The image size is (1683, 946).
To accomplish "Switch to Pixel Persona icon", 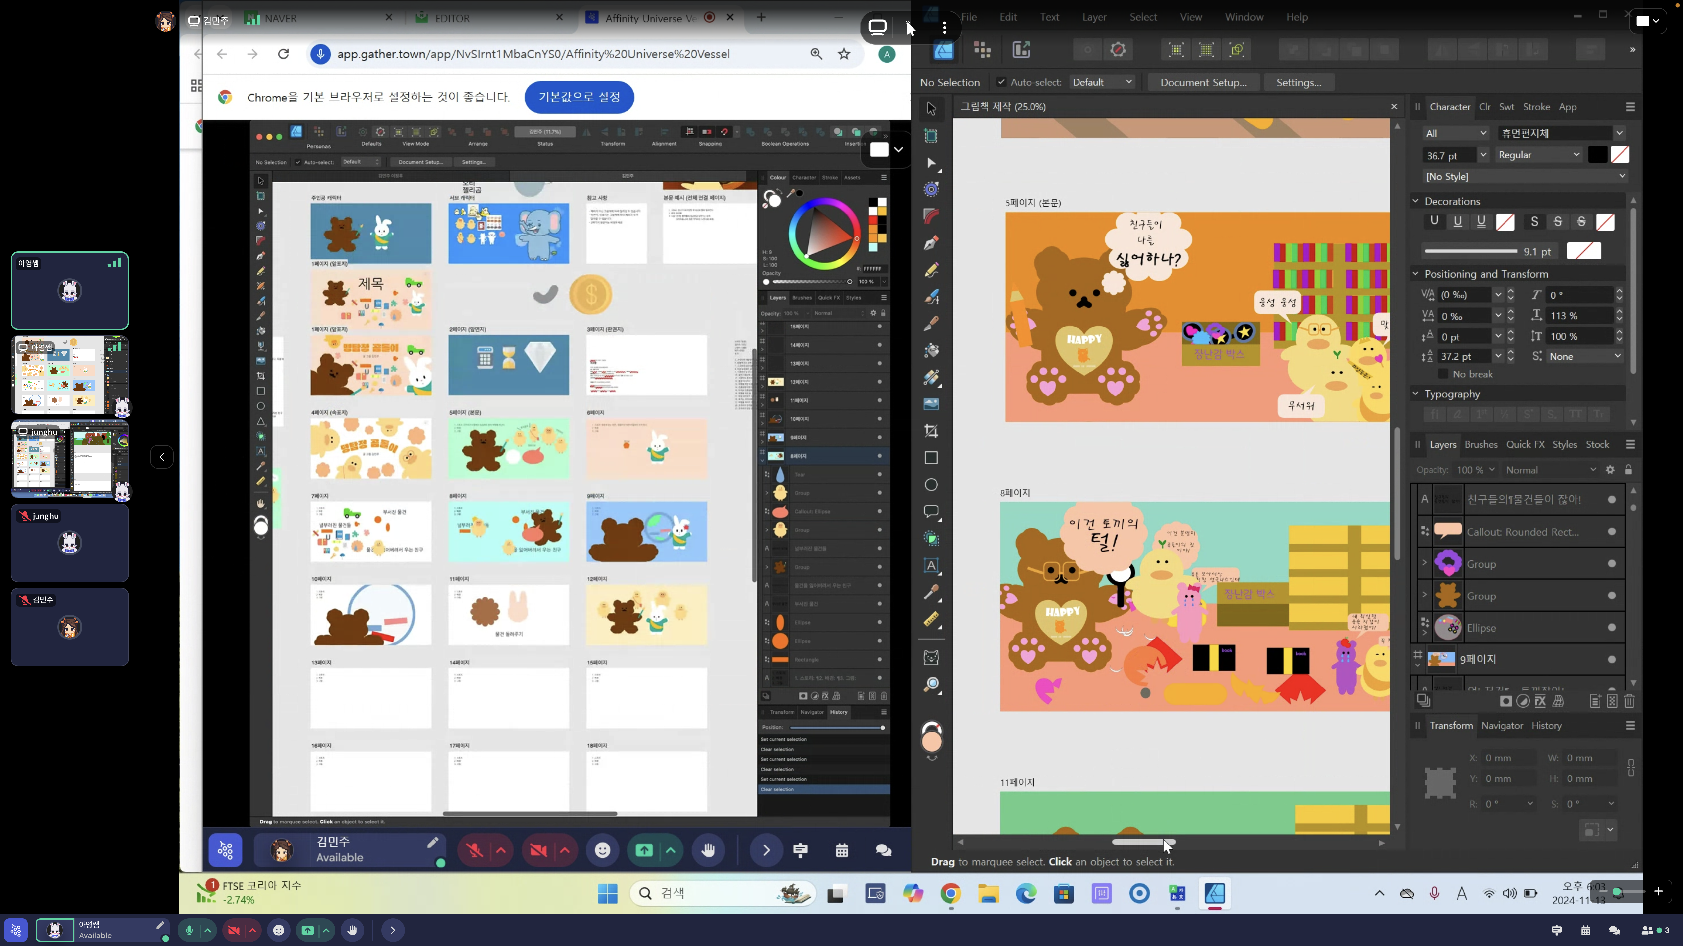I will pos(982,50).
